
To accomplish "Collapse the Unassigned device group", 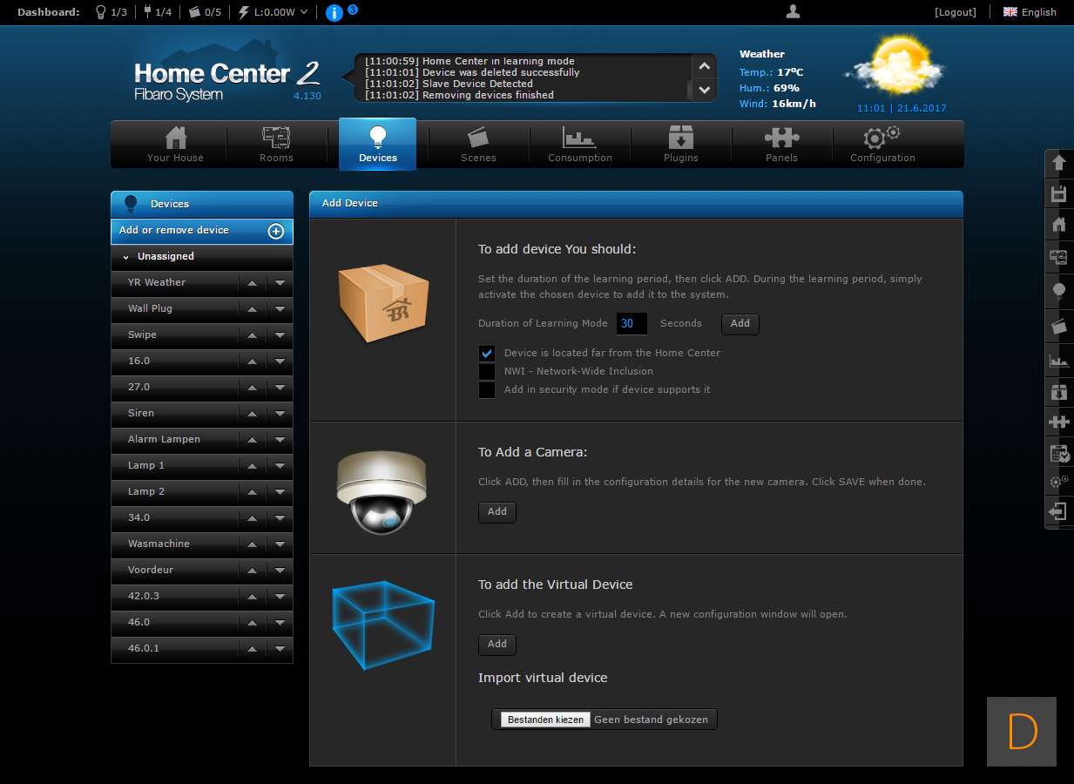I will 126,257.
